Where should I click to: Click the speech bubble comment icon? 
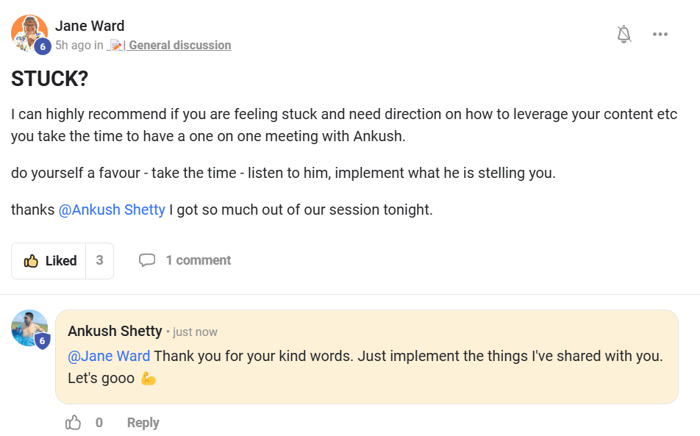click(x=147, y=260)
